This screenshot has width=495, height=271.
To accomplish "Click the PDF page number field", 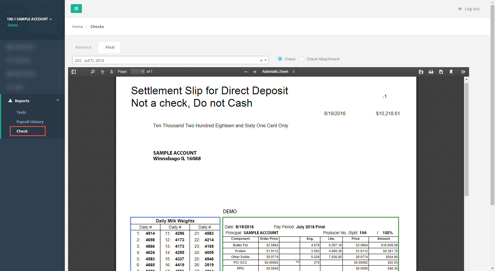I will 138,72.
